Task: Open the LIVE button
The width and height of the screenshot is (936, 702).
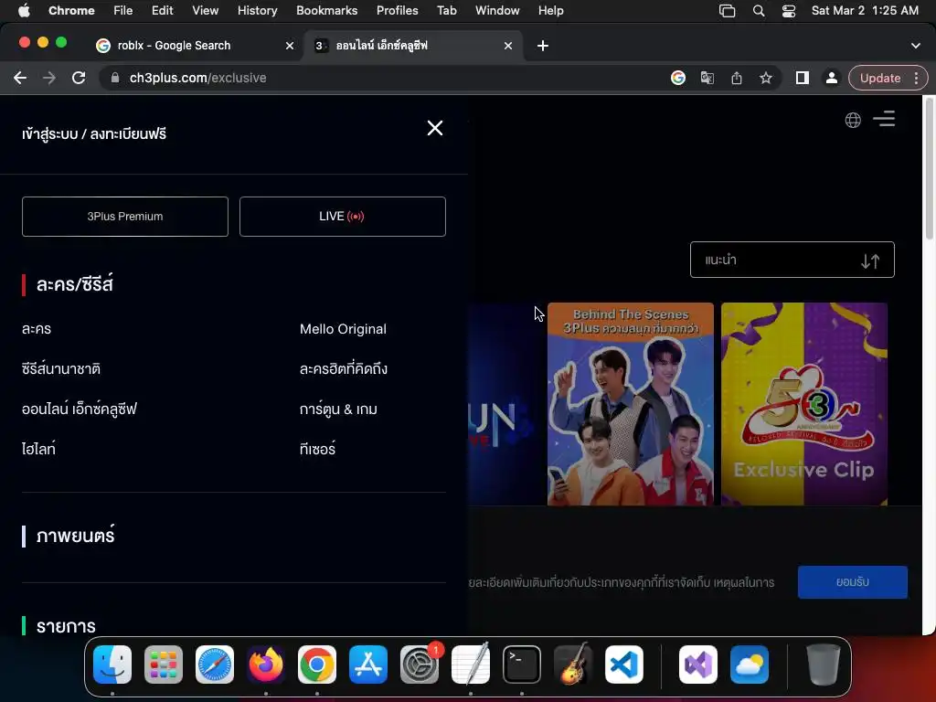Action: [x=342, y=217]
